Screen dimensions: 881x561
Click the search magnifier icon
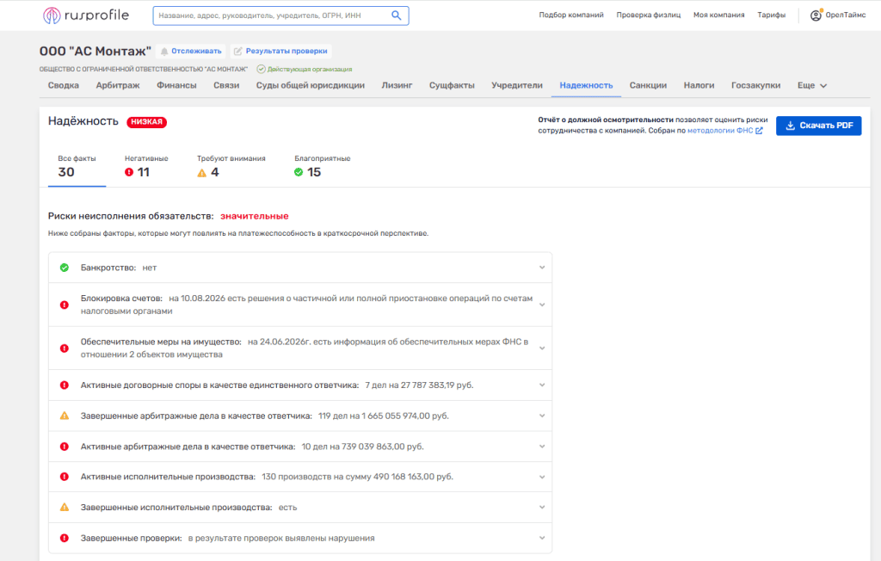tap(396, 15)
